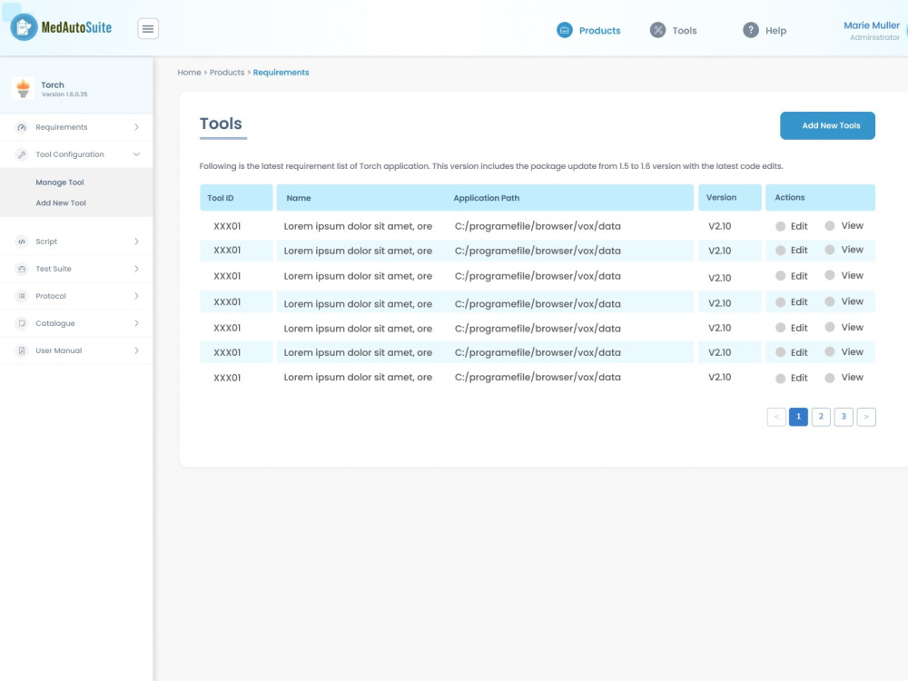
Task: Collapse the Tool Configuration chevron
Action: (x=137, y=154)
